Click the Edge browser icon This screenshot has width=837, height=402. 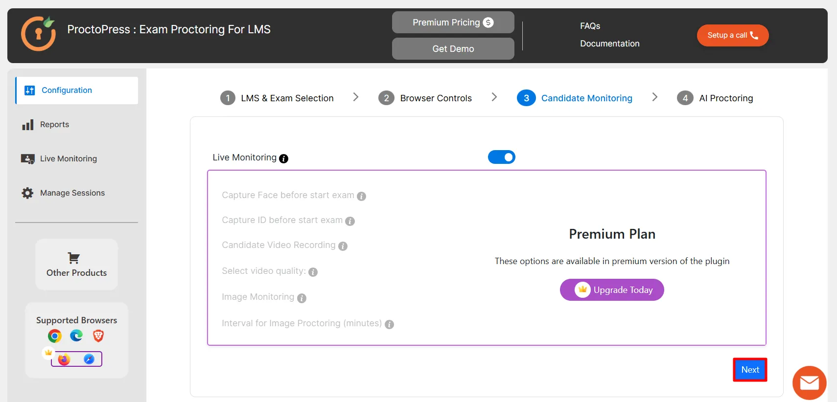coord(76,335)
